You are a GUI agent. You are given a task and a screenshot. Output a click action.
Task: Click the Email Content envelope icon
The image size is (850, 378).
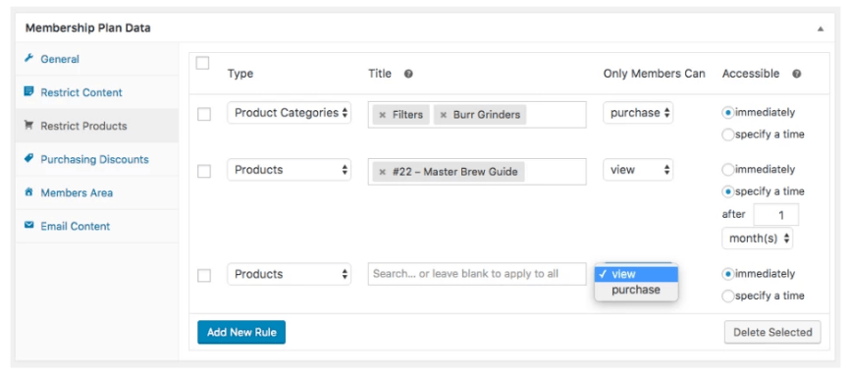coord(29,225)
